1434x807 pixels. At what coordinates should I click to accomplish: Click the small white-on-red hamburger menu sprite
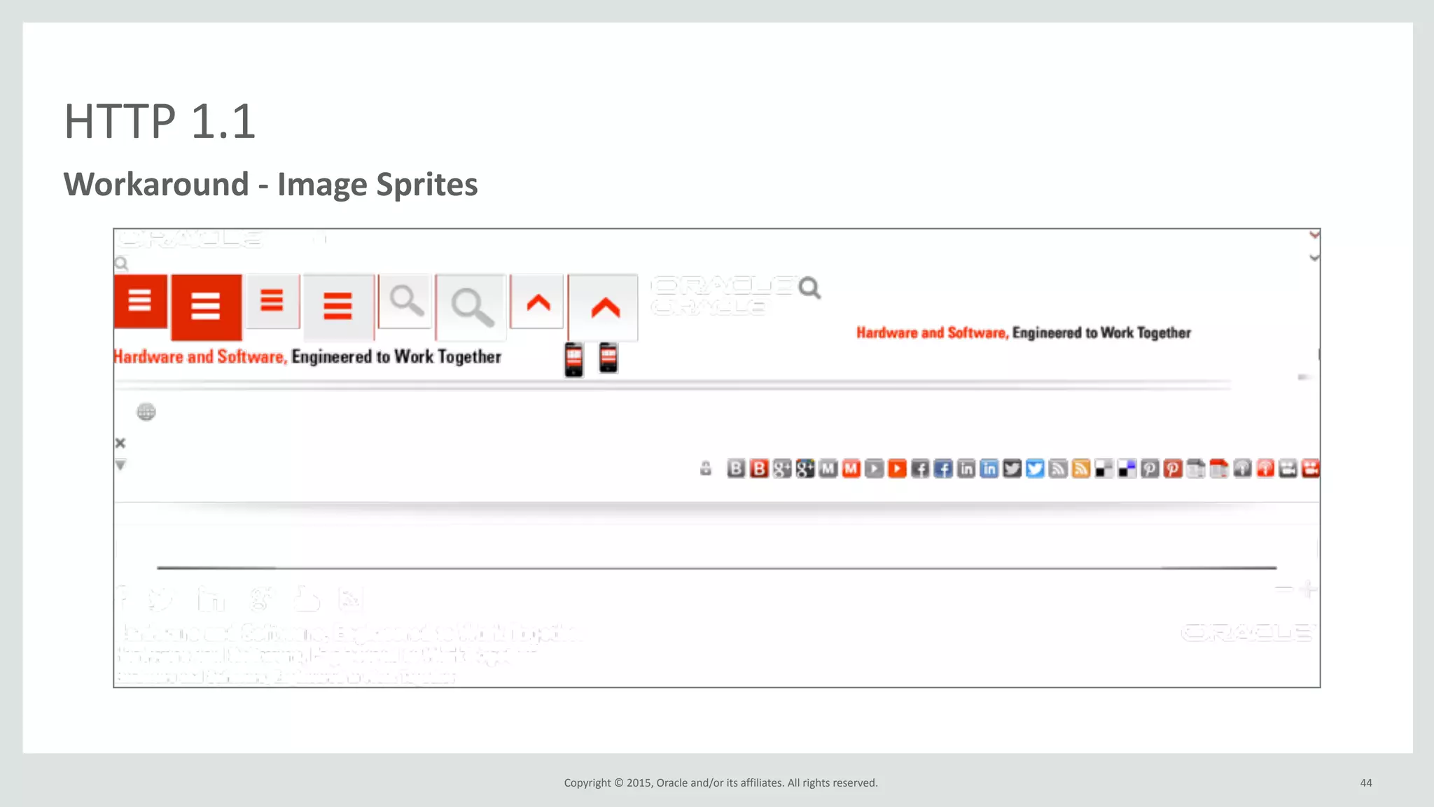[x=140, y=301]
